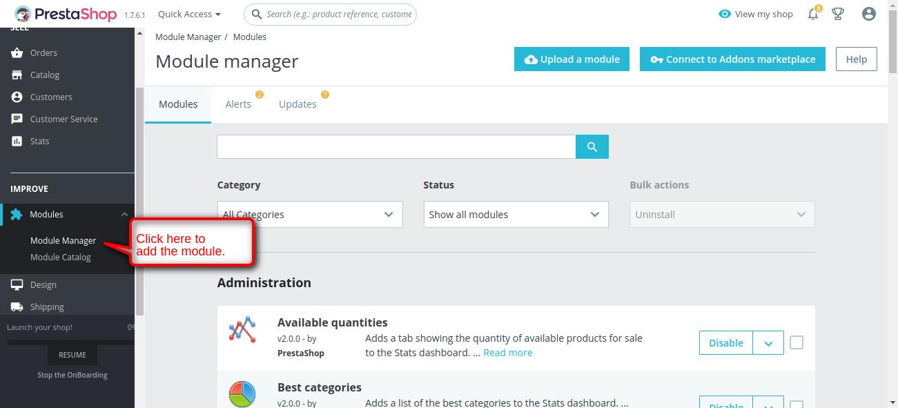Open the Quick Access menu
The width and height of the screenshot is (898, 408).
click(x=189, y=14)
